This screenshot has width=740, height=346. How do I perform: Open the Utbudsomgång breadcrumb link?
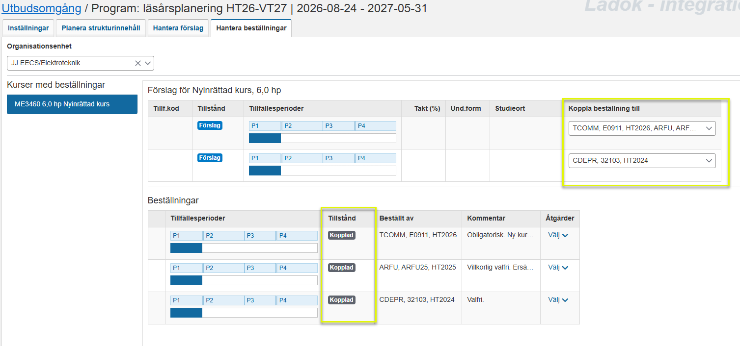41,8
